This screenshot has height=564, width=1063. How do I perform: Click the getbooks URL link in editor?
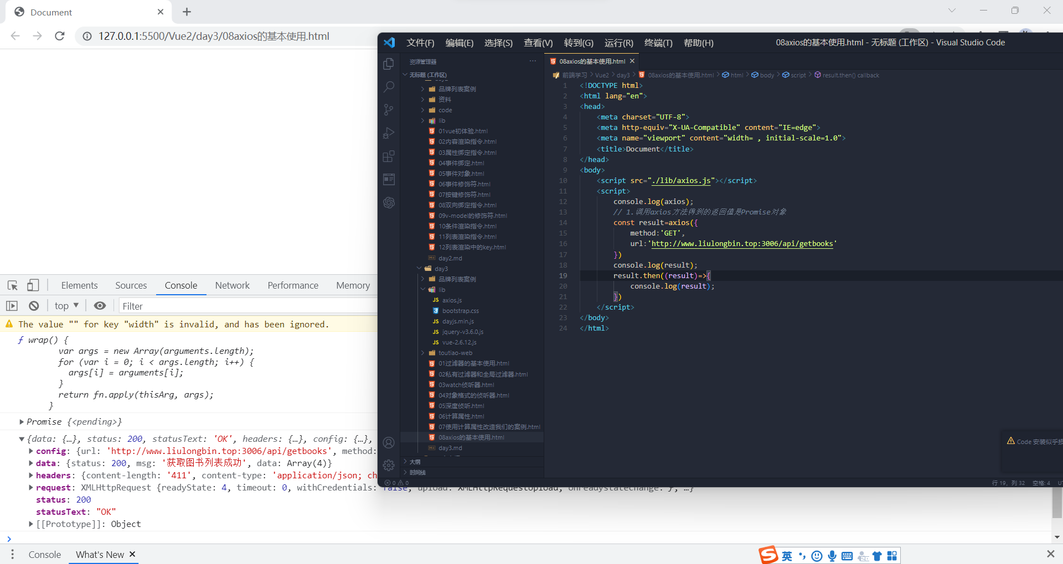[742, 244]
